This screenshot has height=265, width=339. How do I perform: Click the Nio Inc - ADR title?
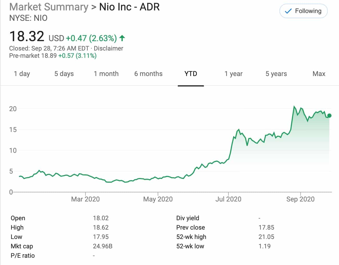(129, 7)
